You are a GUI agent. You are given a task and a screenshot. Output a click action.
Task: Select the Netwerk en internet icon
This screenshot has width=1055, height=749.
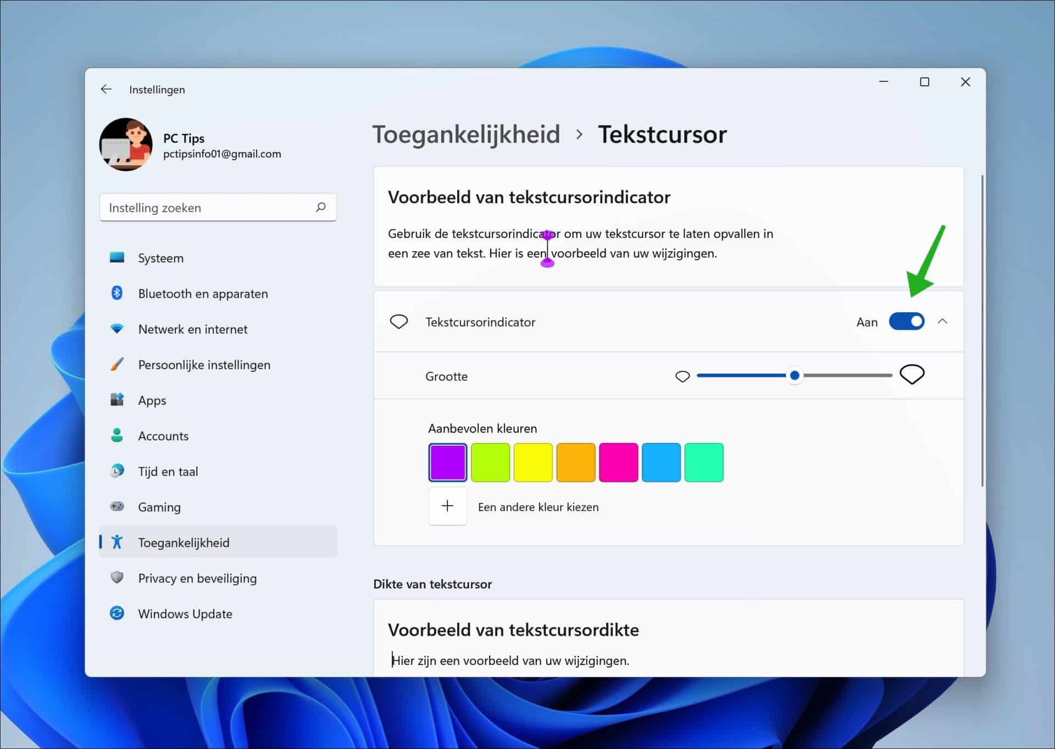117,329
